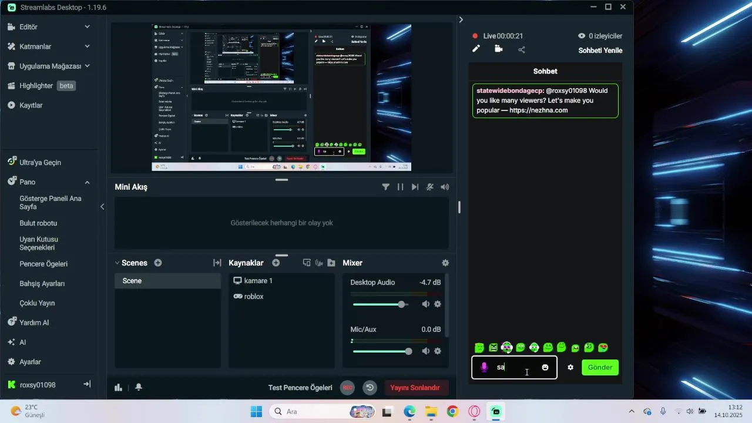Open Pencere Ögeleri page
The image size is (752, 423).
[x=43, y=264]
